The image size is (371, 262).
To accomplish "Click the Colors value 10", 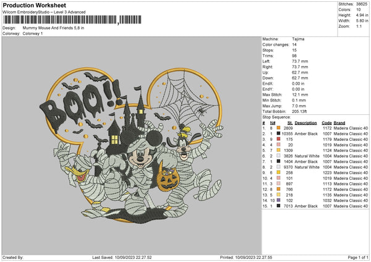I will click(x=359, y=10).
